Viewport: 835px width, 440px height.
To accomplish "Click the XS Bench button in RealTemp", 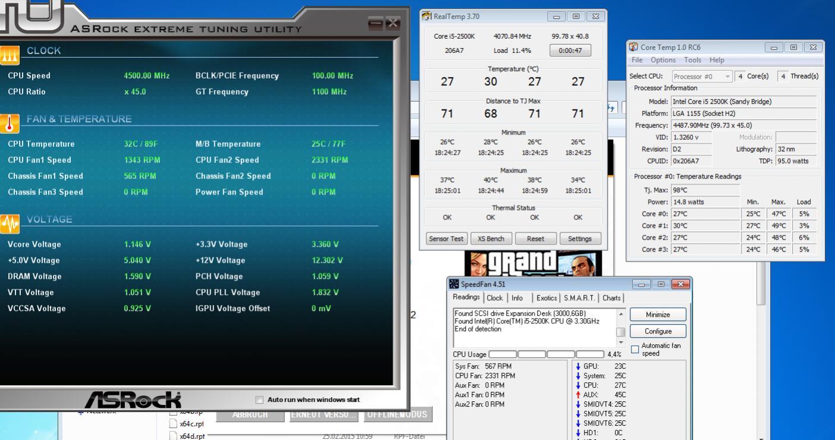I will click(x=491, y=239).
